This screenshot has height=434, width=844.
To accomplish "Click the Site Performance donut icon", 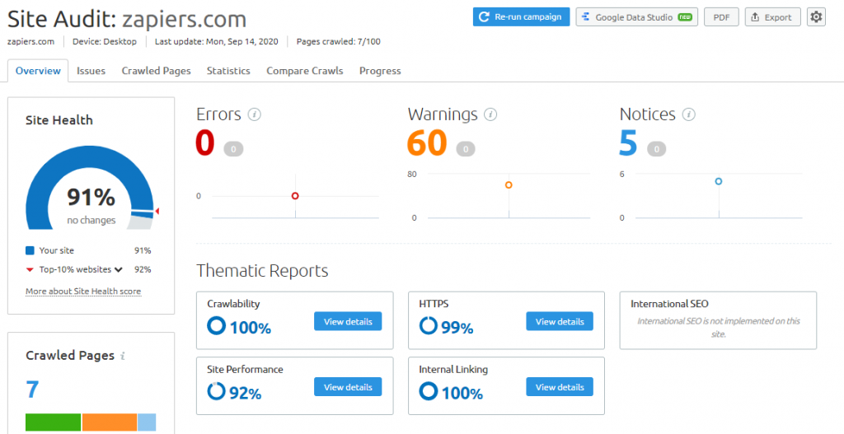I will pyautogui.click(x=217, y=391).
